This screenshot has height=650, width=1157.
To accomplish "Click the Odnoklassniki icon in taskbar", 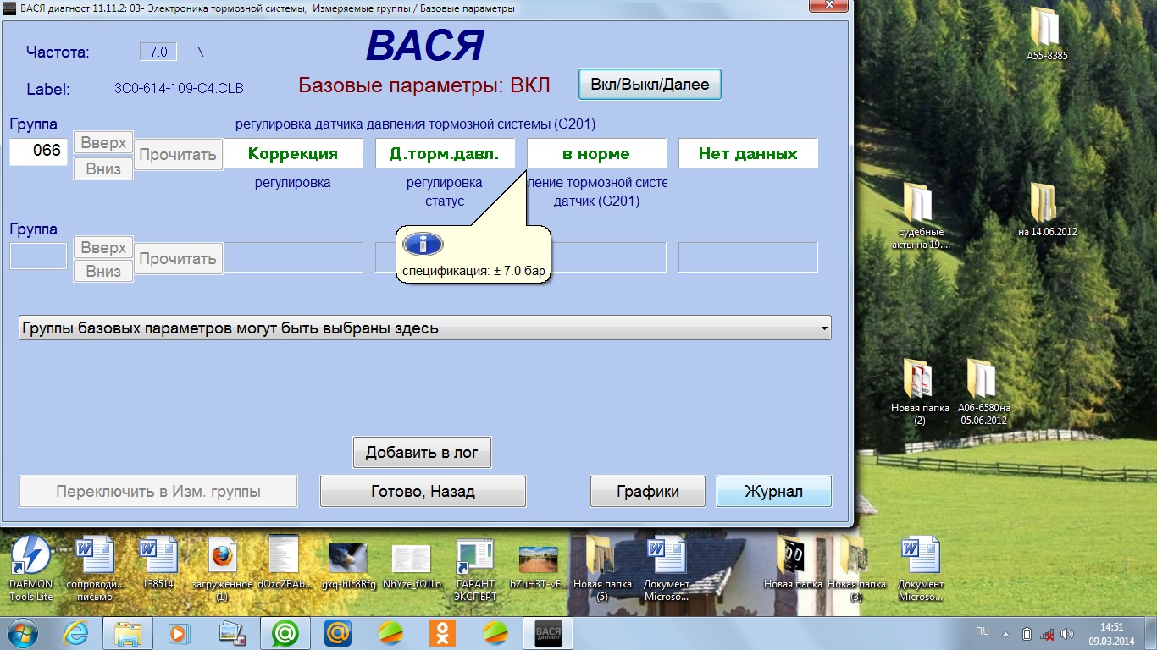I will point(442,632).
